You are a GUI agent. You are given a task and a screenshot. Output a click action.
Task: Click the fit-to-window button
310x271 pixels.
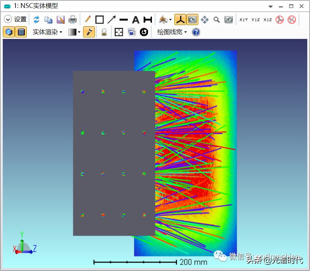coord(118,32)
